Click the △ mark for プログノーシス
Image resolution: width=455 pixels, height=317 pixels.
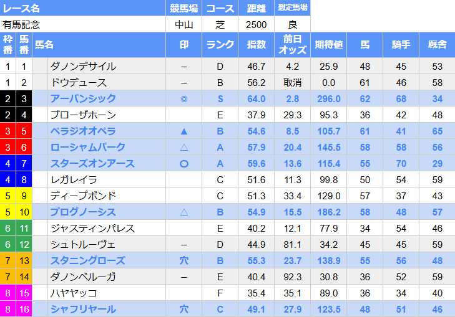click(x=184, y=212)
